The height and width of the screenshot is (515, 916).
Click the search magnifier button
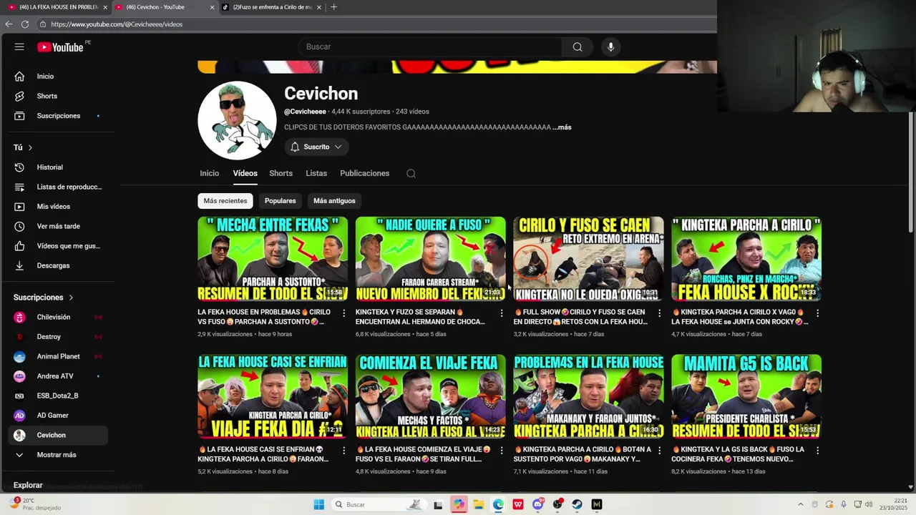(x=578, y=47)
